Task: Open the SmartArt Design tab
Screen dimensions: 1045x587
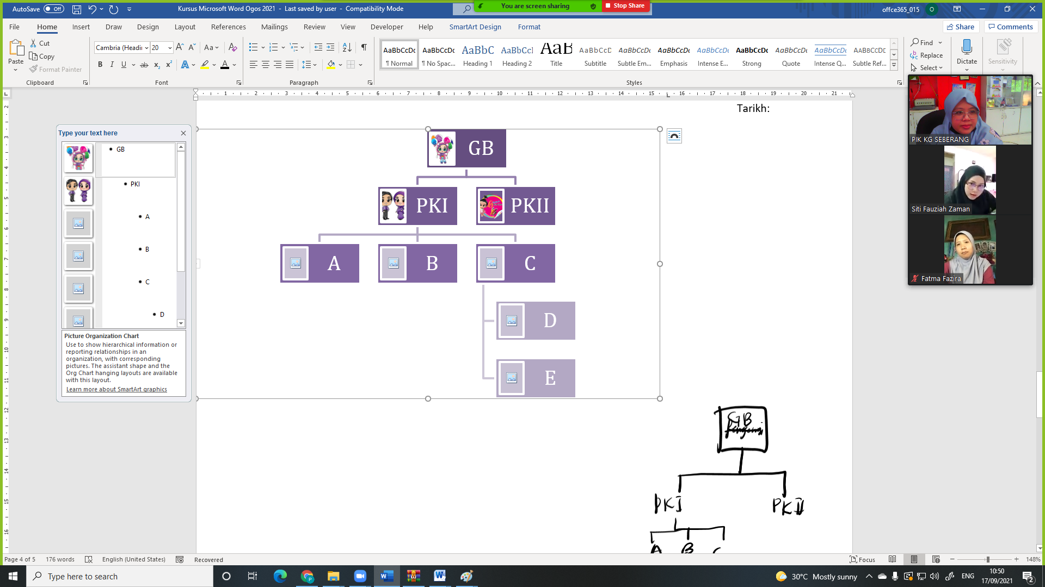Action: [475, 27]
